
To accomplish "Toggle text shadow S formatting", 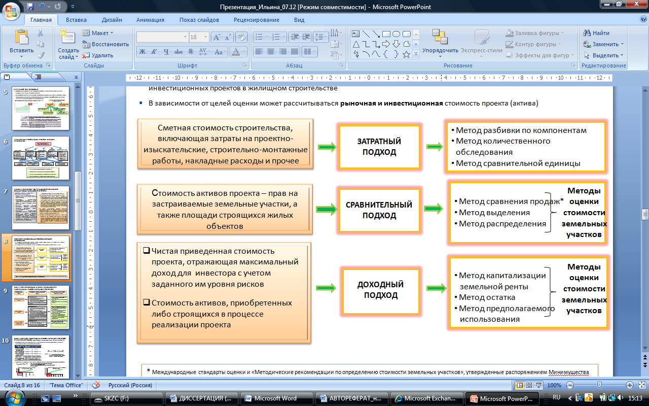I will coord(190,52).
